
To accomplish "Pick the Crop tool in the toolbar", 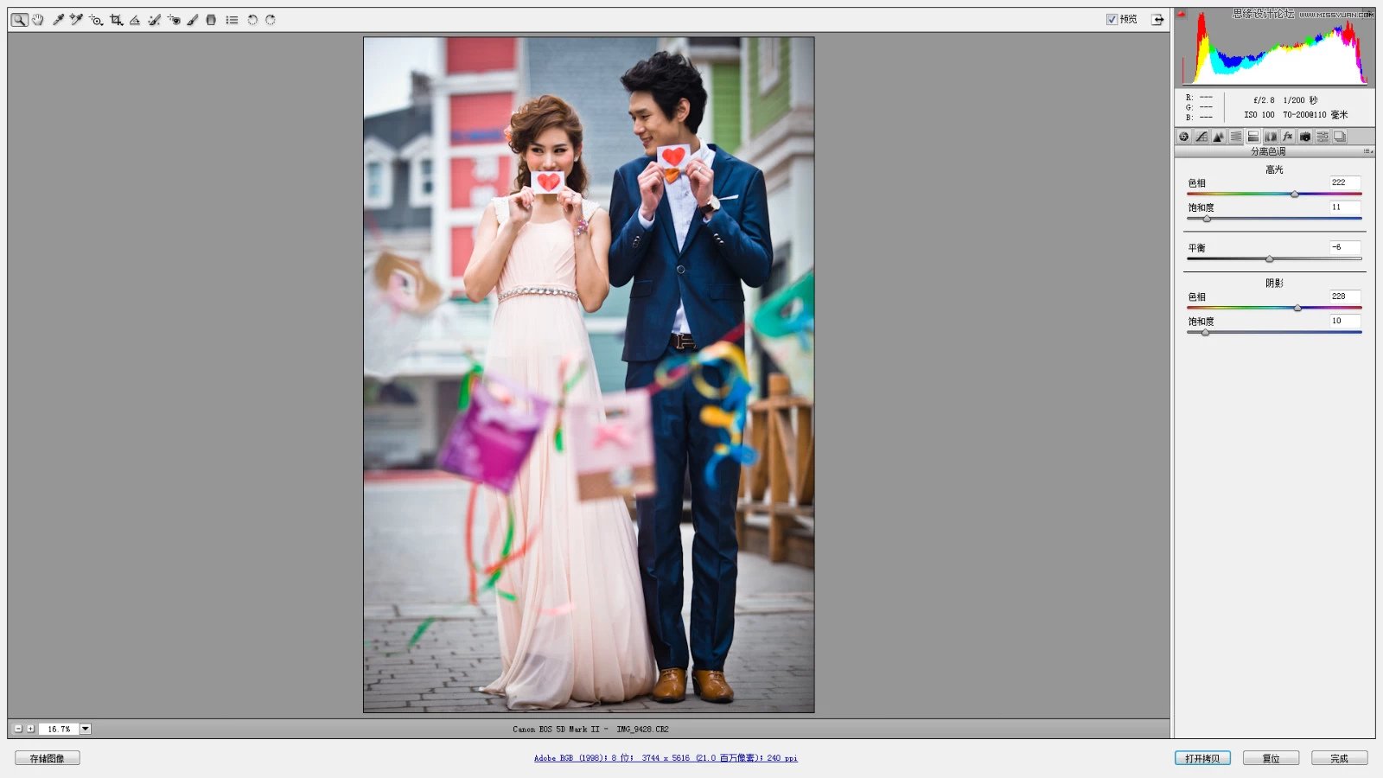I will (116, 20).
